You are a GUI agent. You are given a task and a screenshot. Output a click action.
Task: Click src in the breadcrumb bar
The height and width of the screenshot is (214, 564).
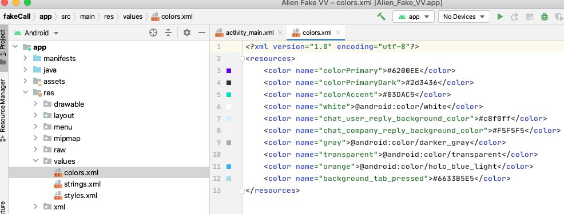click(x=66, y=17)
